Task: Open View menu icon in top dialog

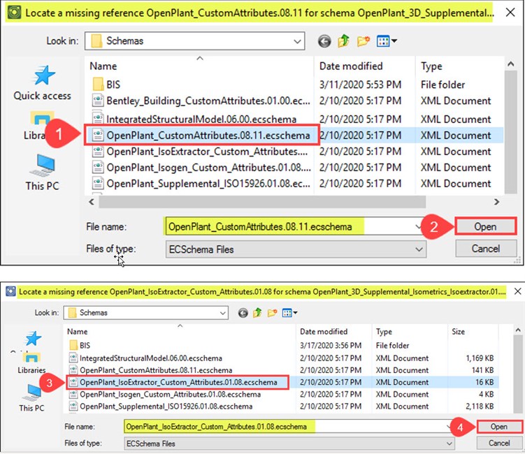Action: (387, 41)
